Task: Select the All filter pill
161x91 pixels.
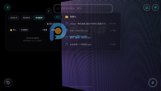Action: [57, 17]
